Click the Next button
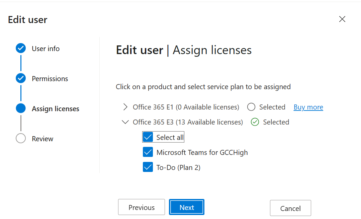The image size is (361, 219). (x=187, y=207)
